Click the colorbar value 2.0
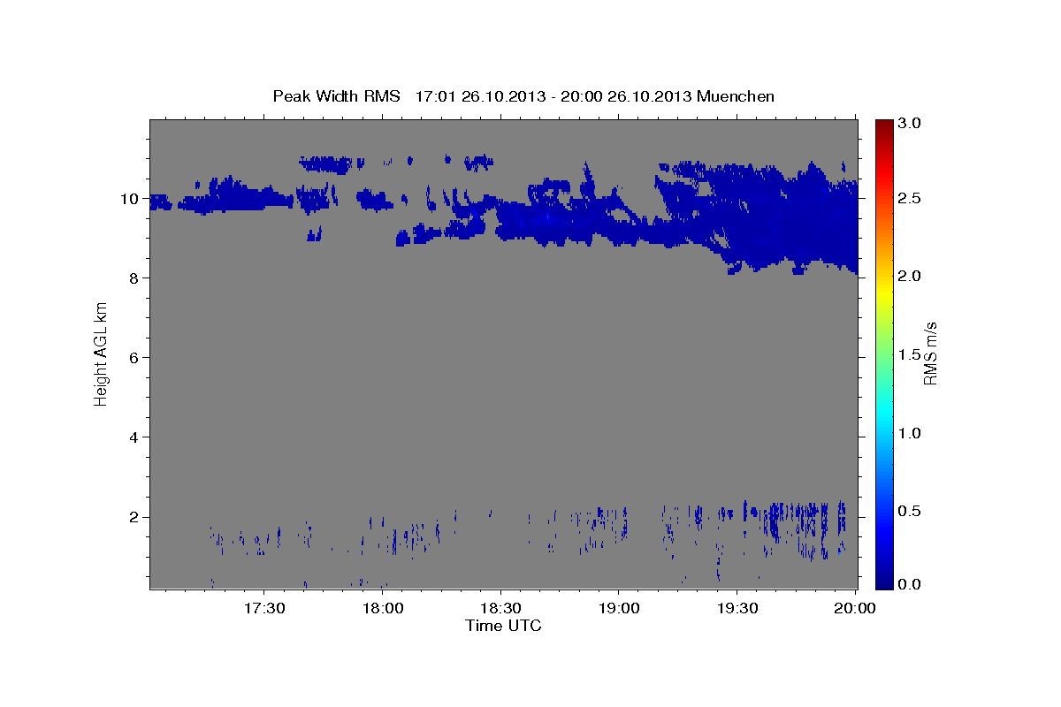 click(911, 276)
